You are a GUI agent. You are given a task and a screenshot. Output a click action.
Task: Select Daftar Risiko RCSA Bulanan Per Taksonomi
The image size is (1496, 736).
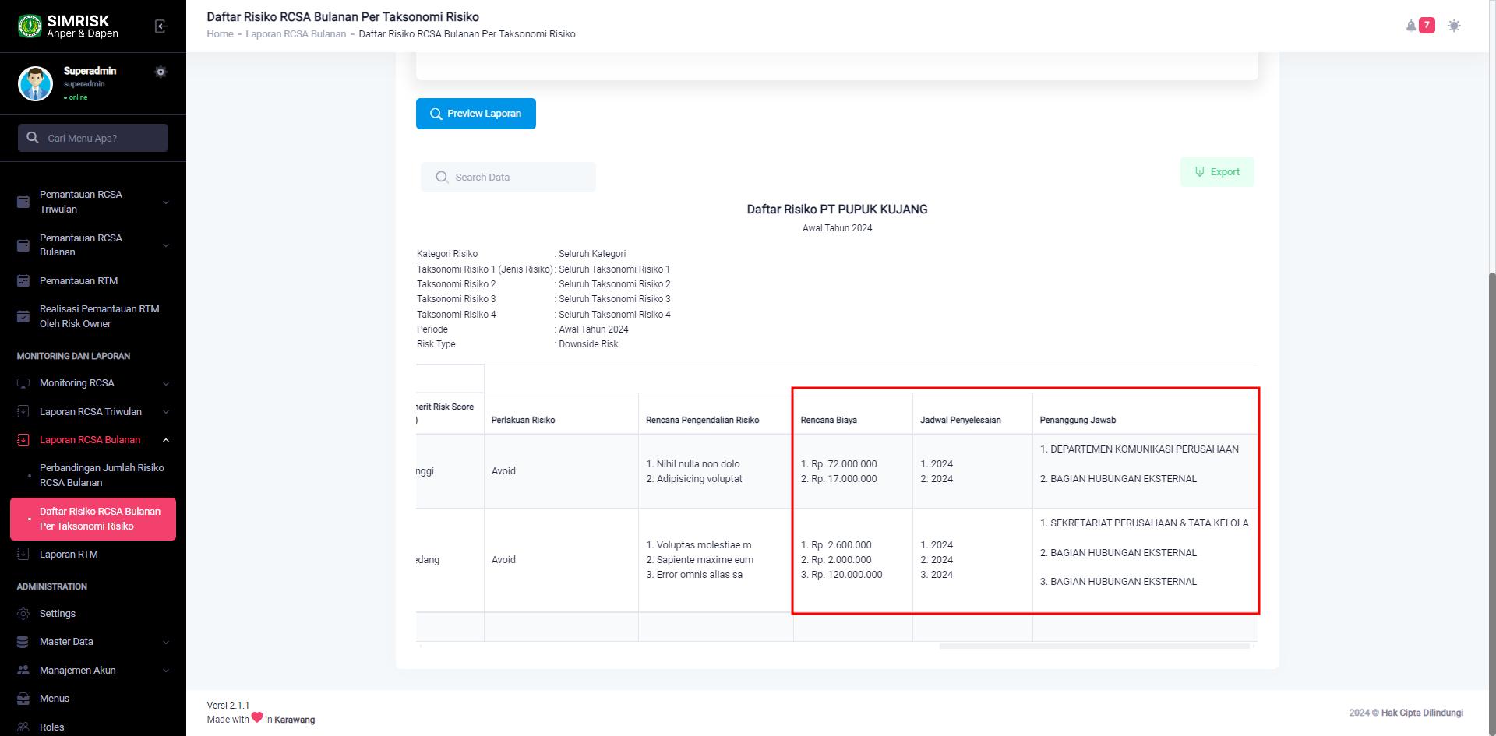[93, 519]
